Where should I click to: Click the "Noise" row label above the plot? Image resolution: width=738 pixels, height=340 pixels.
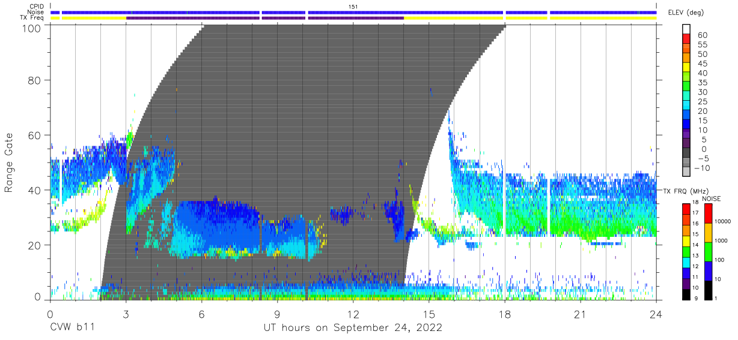(36, 13)
